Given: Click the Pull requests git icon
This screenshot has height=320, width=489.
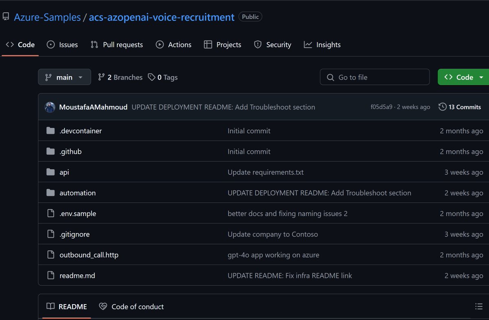Looking at the screenshot, I should coord(95,44).
